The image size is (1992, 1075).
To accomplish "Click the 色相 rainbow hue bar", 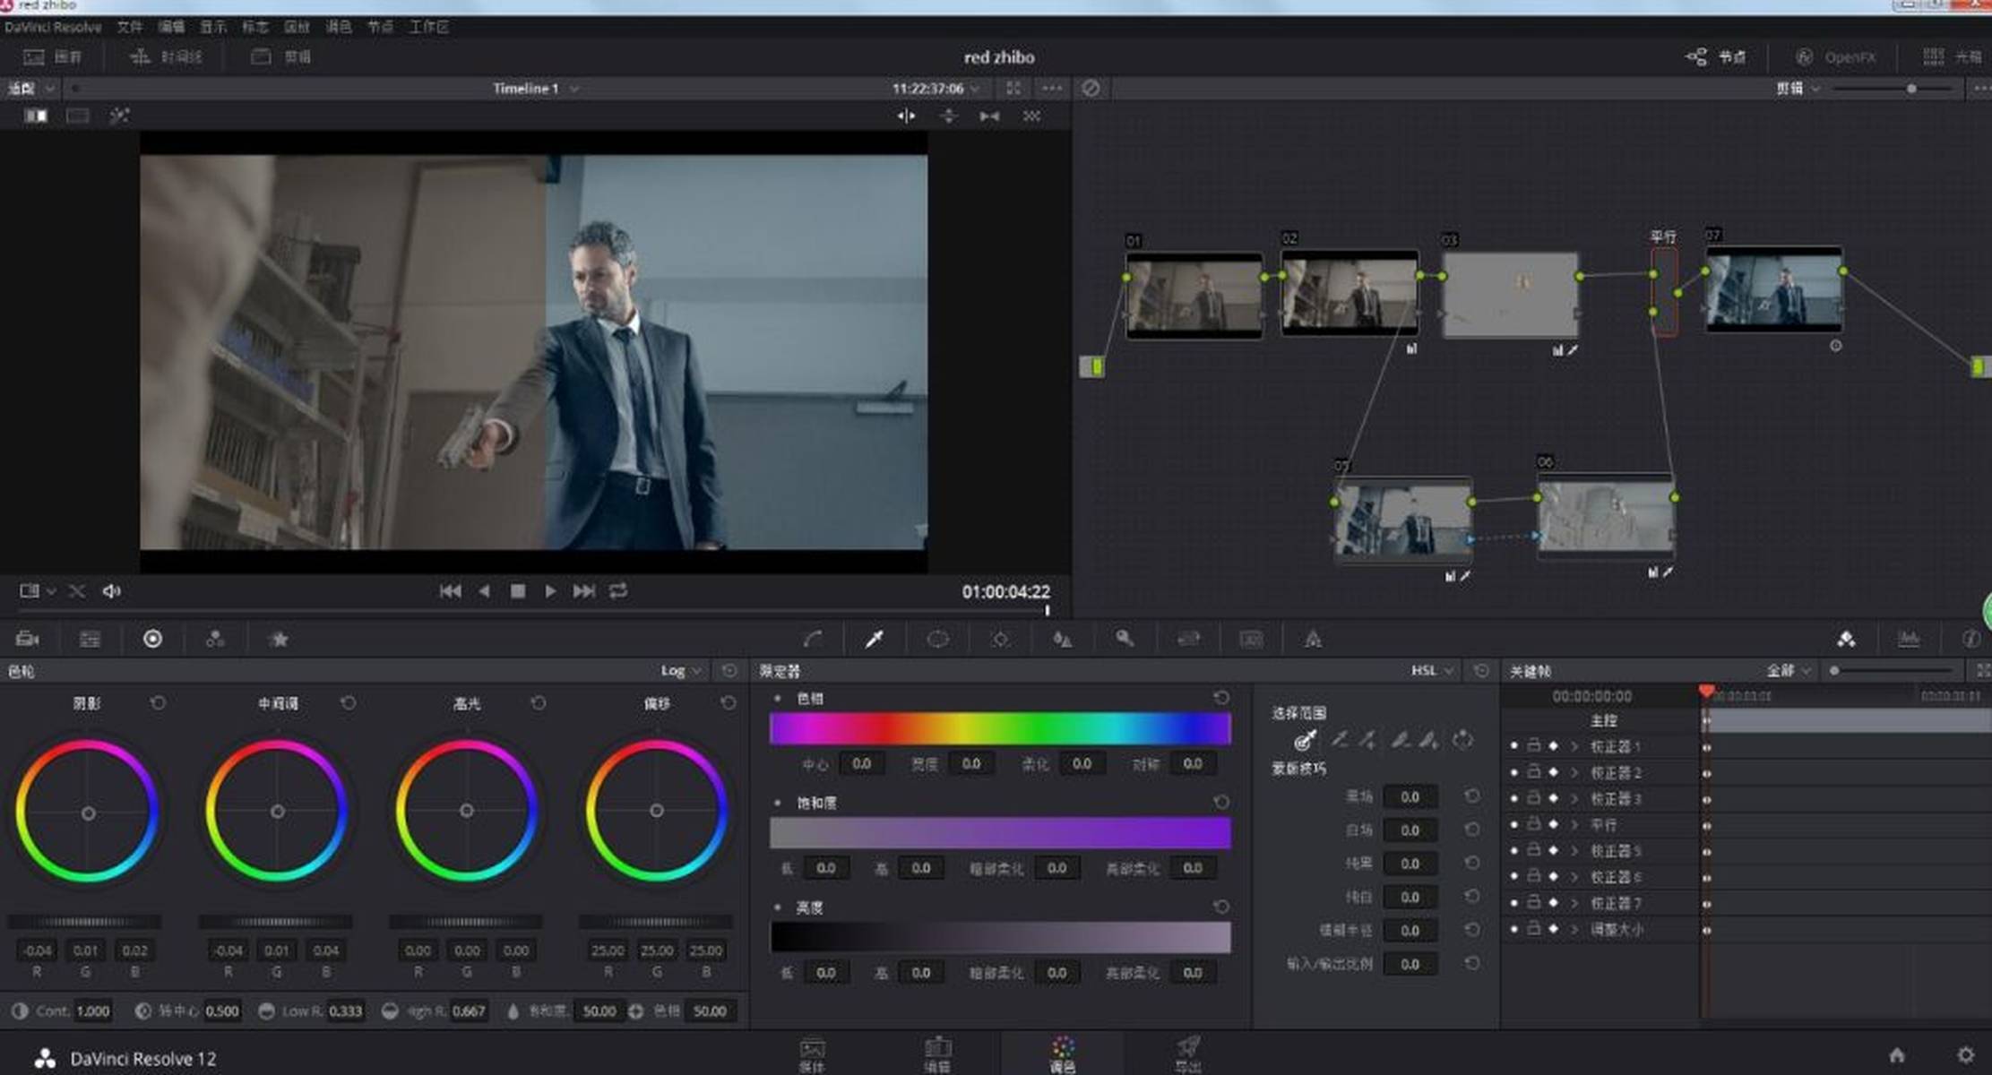I will tap(1000, 728).
